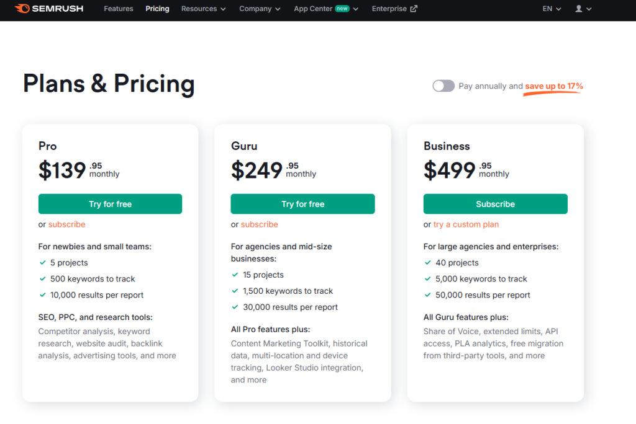636x424 pixels.
Task: Click checkmark beside '10,000 results per report'
Action: pos(43,295)
